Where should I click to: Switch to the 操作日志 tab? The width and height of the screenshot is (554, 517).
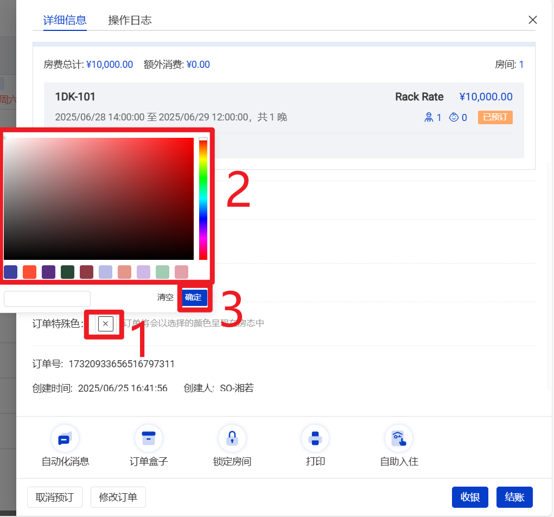[x=130, y=21]
